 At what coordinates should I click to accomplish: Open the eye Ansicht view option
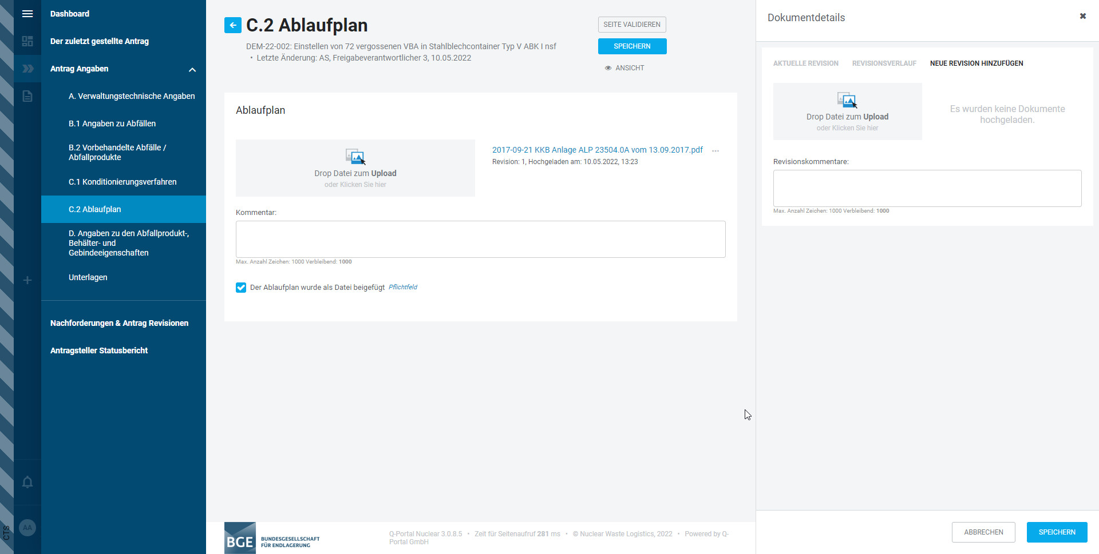coord(624,67)
